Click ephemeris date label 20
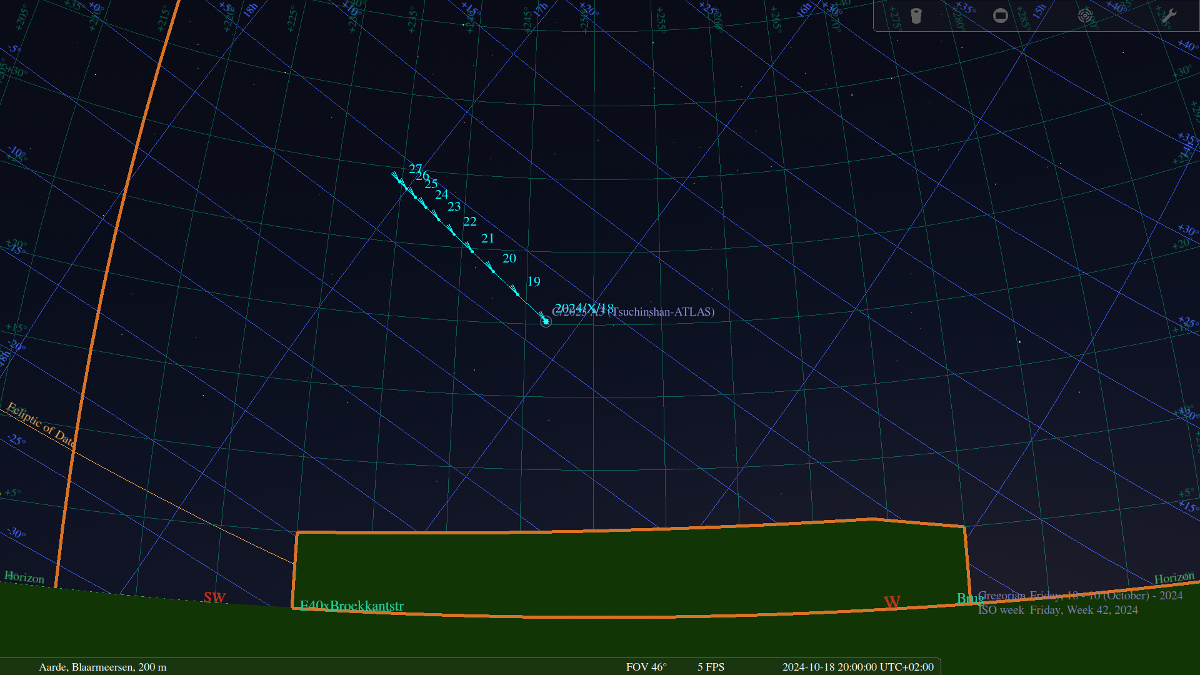This screenshot has width=1200, height=675. click(x=509, y=258)
